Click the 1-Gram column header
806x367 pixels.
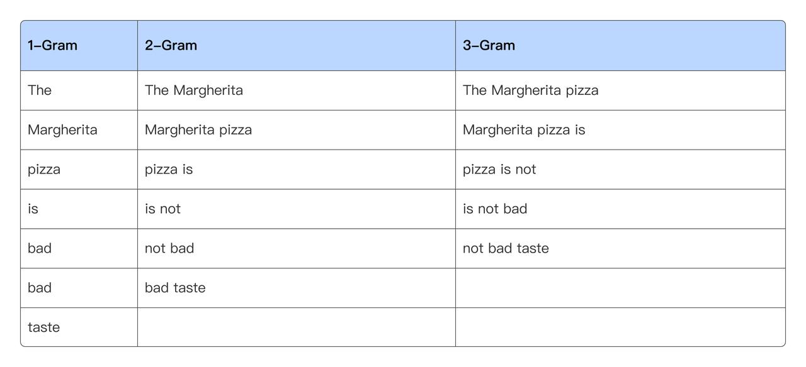tap(53, 45)
